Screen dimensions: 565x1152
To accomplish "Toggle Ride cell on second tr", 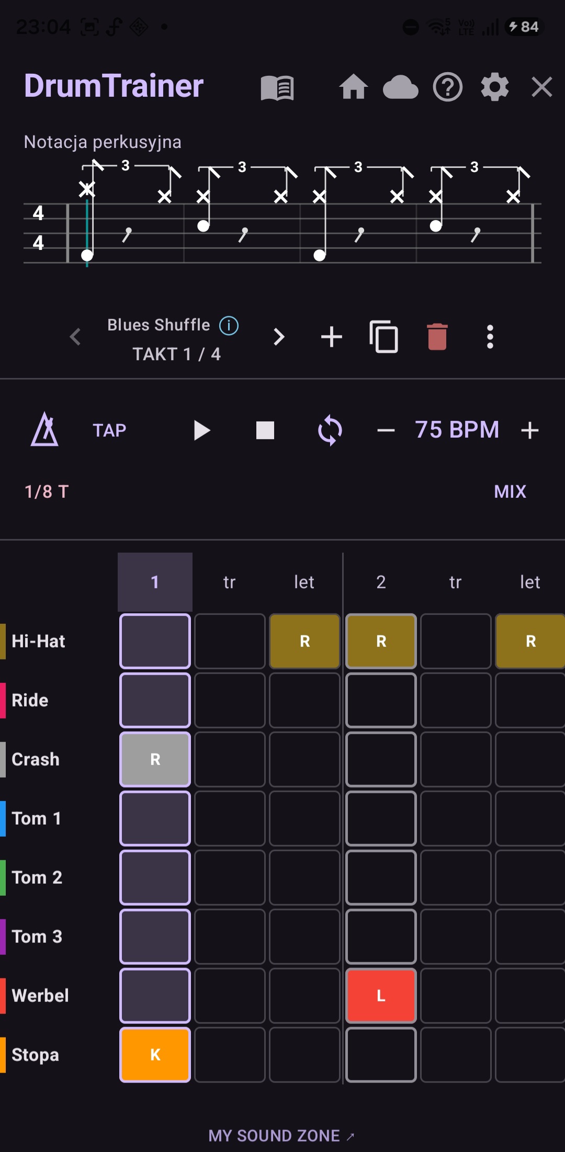I will click(x=456, y=700).
